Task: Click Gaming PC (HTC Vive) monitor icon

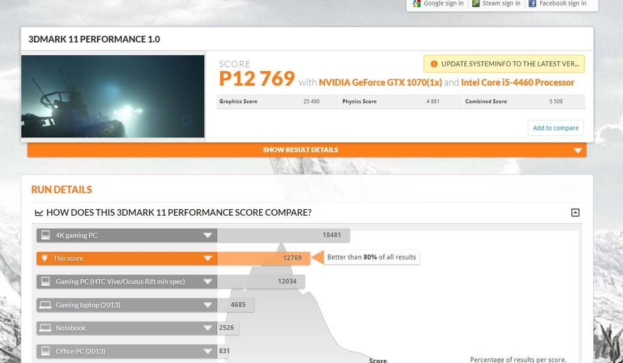Action: point(45,282)
